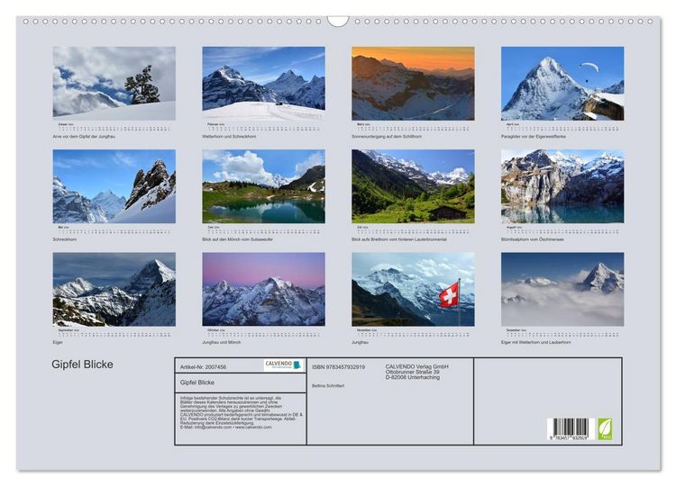Click the empty box beside publisher address

(547, 400)
